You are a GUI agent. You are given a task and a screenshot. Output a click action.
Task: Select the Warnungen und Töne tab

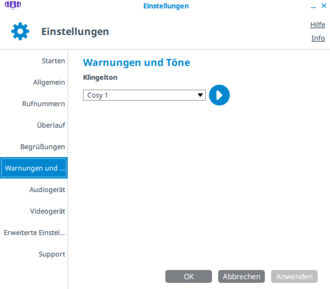click(x=34, y=168)
